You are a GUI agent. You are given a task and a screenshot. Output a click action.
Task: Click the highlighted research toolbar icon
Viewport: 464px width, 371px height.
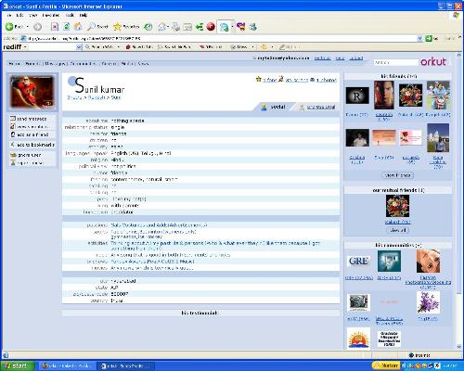tap(224, 27)
